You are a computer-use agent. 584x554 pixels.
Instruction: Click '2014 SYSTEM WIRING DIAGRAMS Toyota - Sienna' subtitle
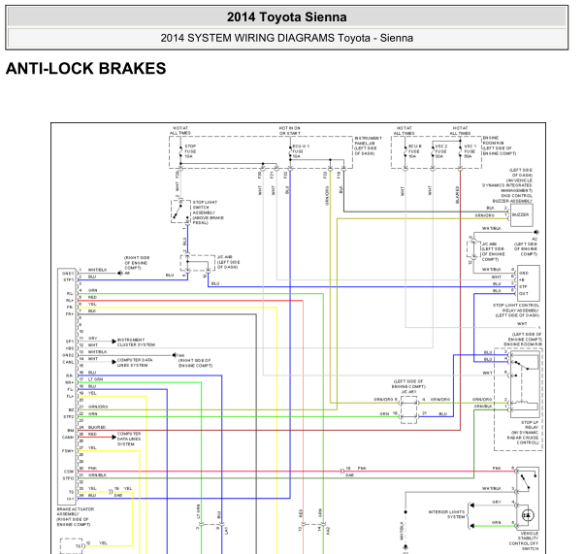pos(286,38)
